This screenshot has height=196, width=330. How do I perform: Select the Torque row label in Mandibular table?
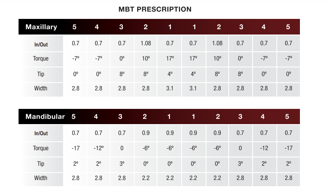pos(41,148)
